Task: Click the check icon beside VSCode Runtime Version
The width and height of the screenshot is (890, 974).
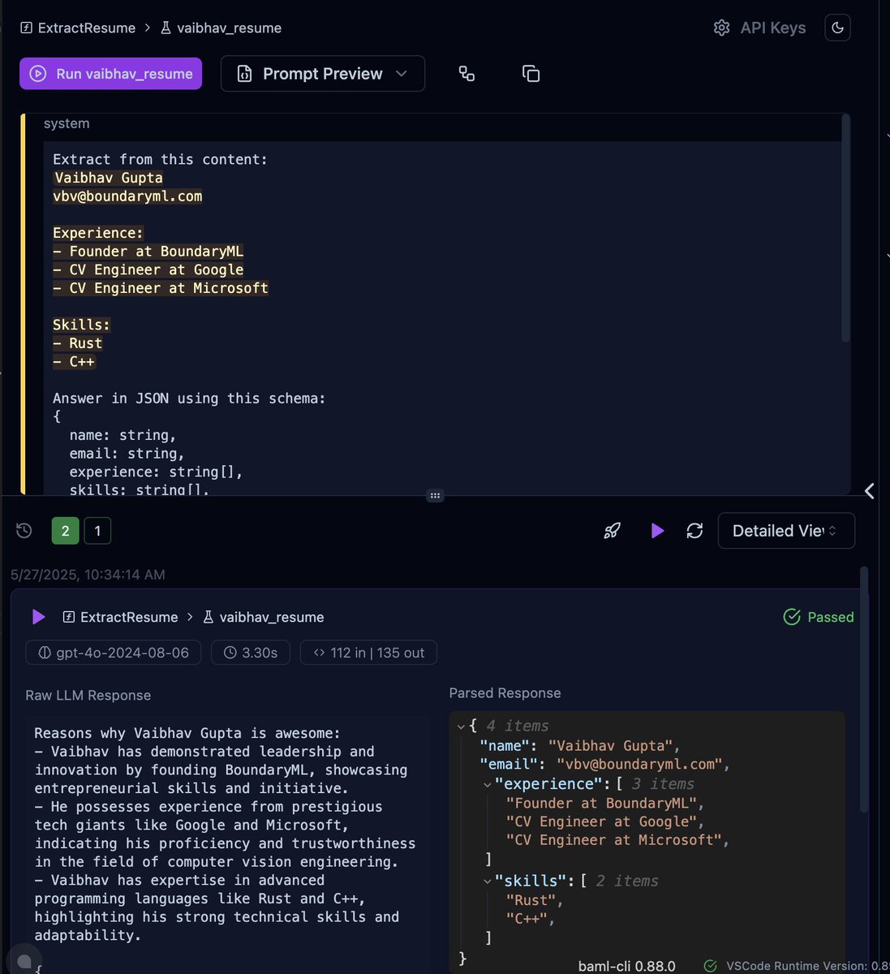Action: pyautogui.click(x=711, y=966)
